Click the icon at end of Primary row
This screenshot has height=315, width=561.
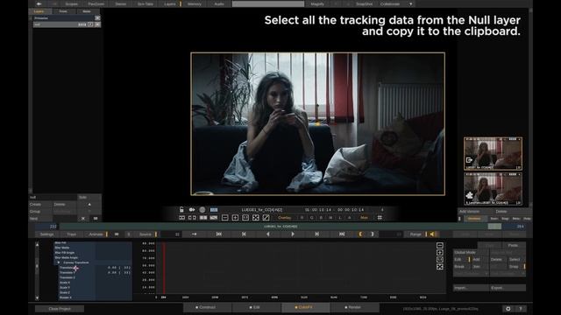[x=97, y=17]
